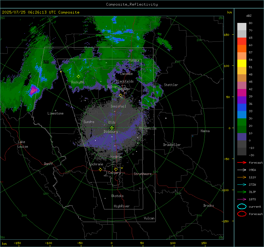Choose the magenta 18TS arrow symbol
This screenshot has width=264, height=247.
click(242, 199)
